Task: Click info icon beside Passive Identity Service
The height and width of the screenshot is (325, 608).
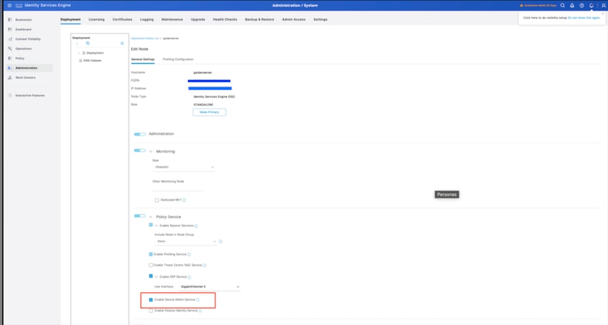Action: (200, 310)
